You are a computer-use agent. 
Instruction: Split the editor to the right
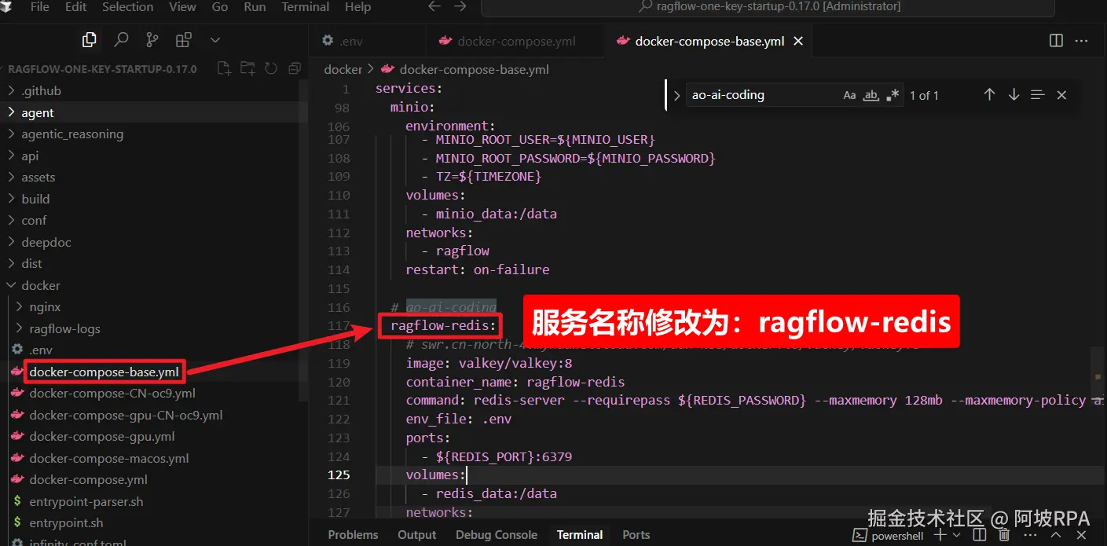coord(1056,40)
